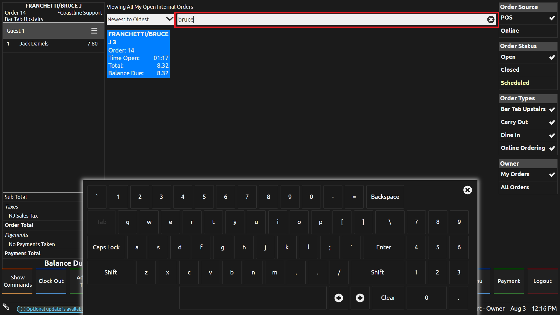560x315 pixels.
Task: Select the Scheduled order status
Action: pyautogui.click(x=528, y=83)
